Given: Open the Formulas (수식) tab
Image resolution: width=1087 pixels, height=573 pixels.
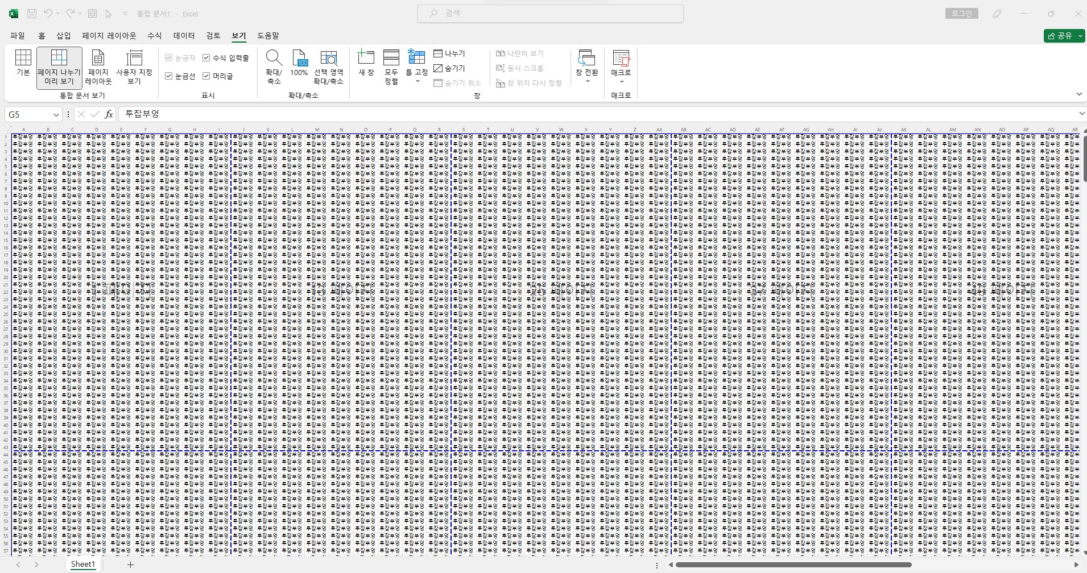Looking at the screenshot, I should [x=155, y=36].
